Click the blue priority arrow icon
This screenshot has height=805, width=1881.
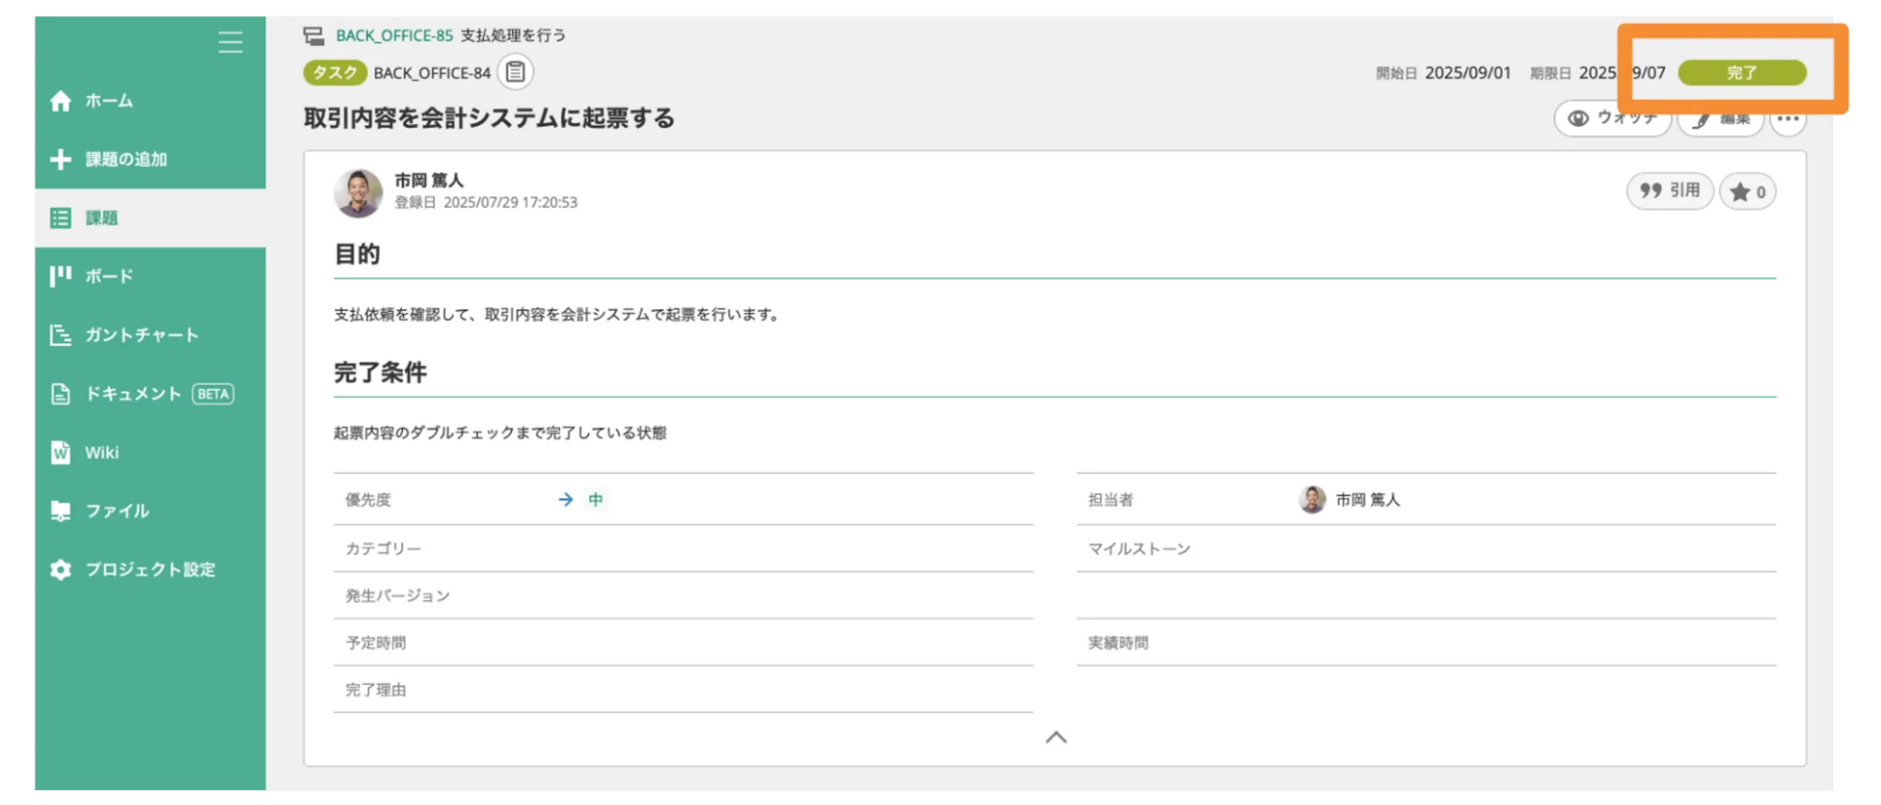(x=566, y=499)
